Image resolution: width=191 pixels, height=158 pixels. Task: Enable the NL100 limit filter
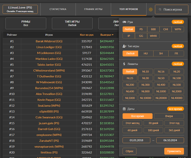pyautogui.click(x=177, y=78)
